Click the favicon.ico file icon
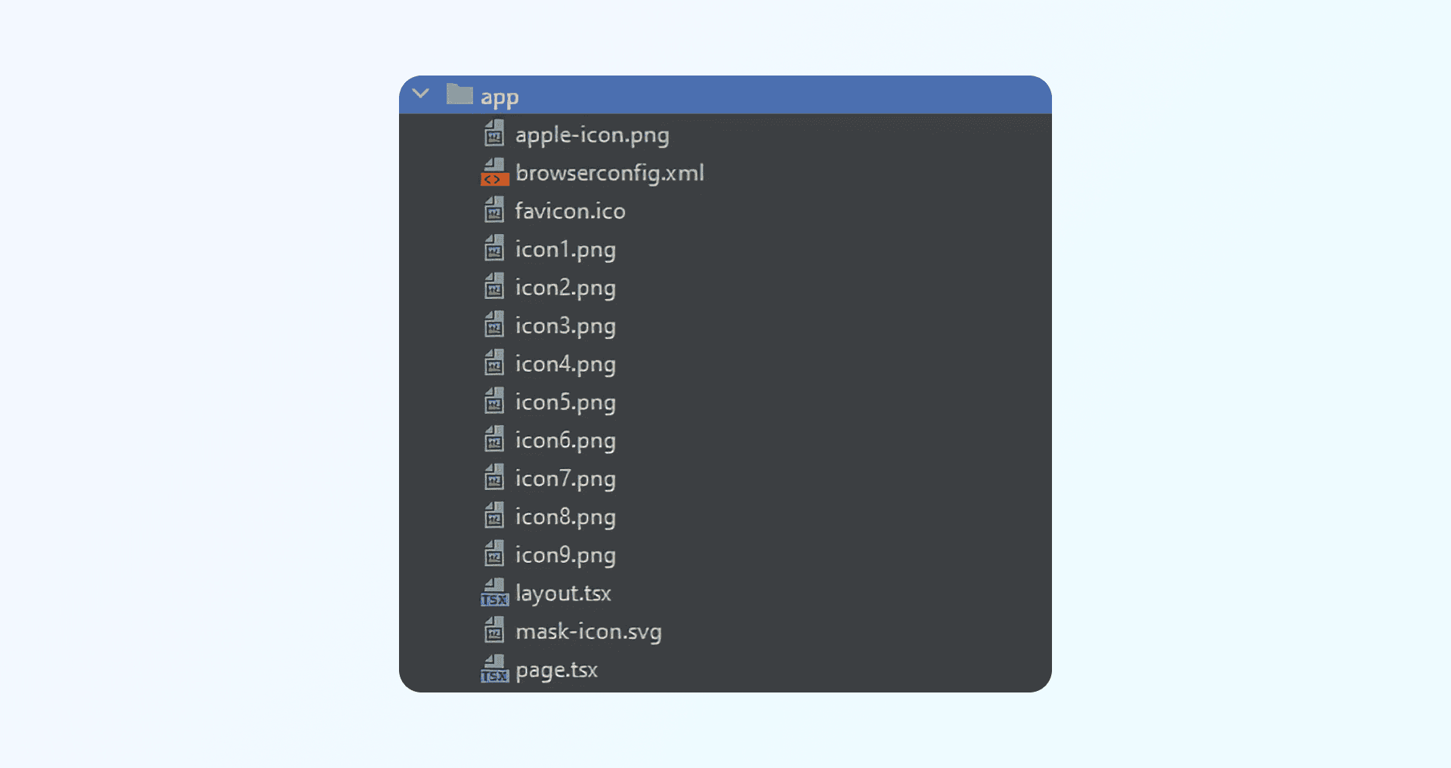The height and width of the screenshot is (768, 1451). [494, 211]
